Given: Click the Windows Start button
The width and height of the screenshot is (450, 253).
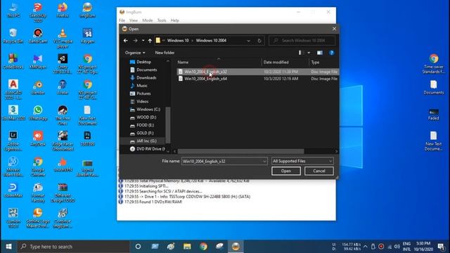Looking at the screenshot, I should pos(8,247).
